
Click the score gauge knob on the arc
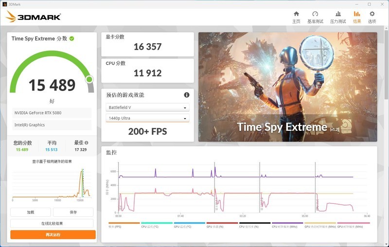click(89, 79)
